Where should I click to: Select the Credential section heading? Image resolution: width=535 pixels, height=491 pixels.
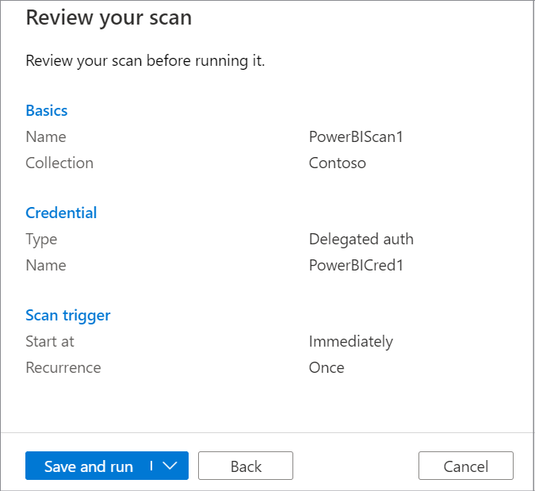click(x=61, y=213)
